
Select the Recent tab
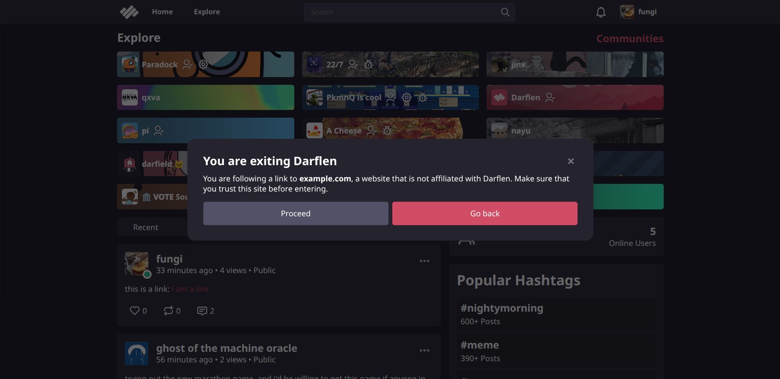pos(146,227)
